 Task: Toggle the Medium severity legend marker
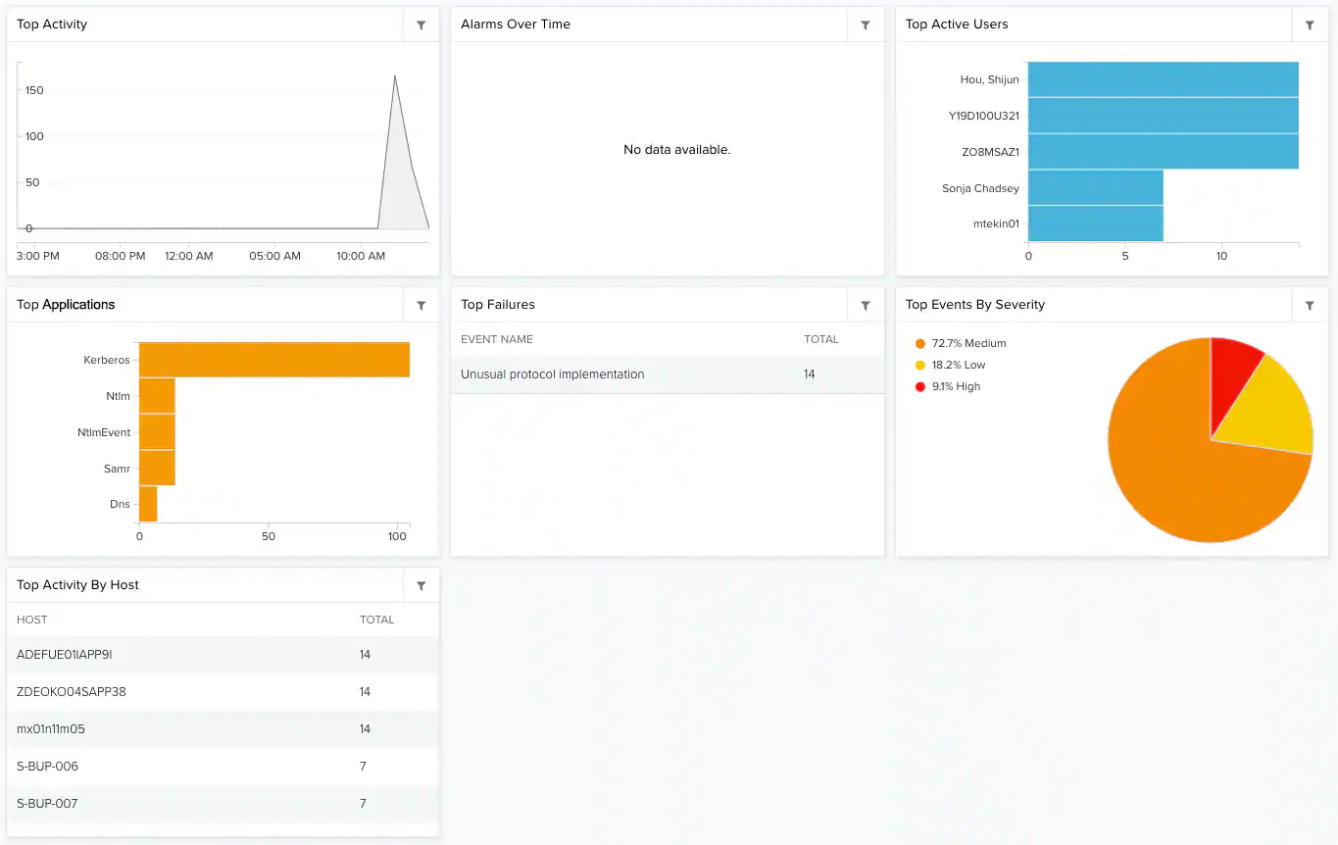[919, 344]
